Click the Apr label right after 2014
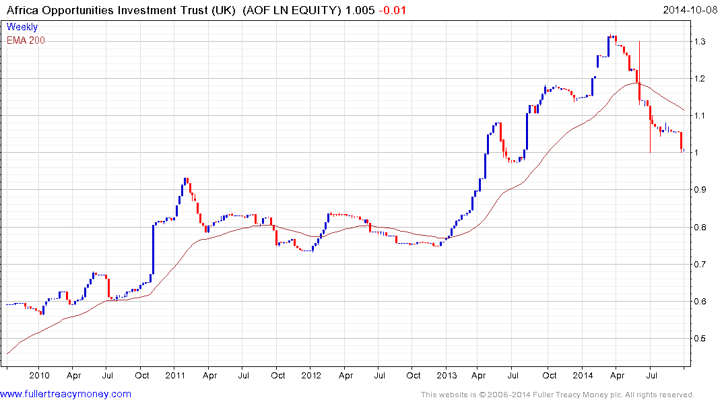The height and width of the screenshot is (404, 724). coord(618,376)
